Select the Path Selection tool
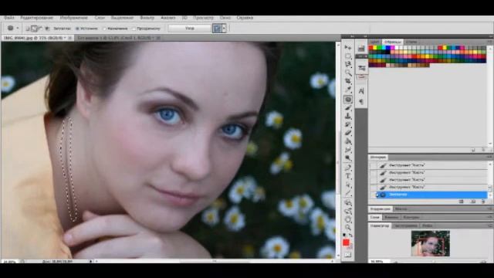494x278 pixels. (x=348, y=185)
